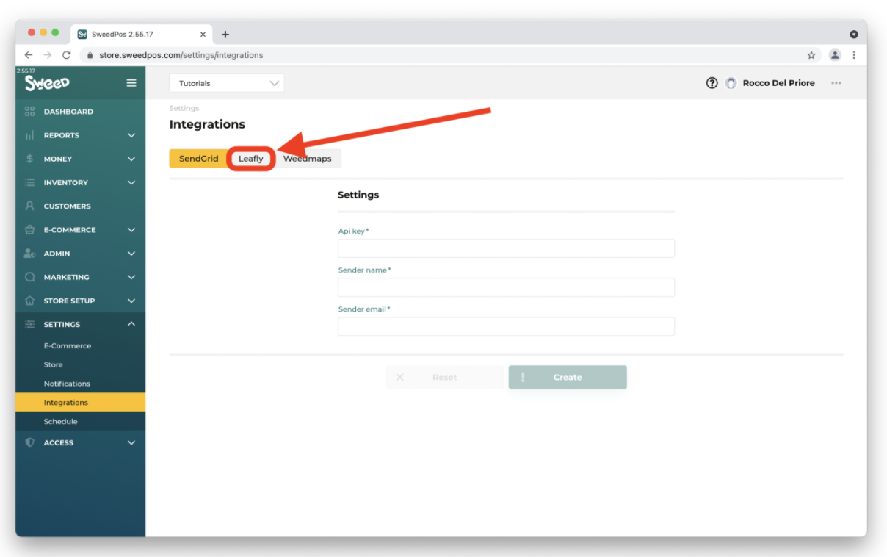Click the E-Commerce basket icon

click(29, 229)
